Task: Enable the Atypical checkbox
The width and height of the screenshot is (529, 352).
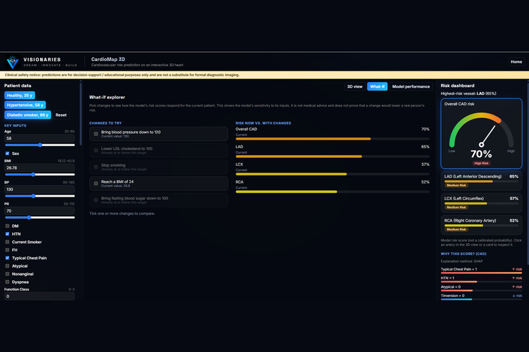Action: point(7,265)
